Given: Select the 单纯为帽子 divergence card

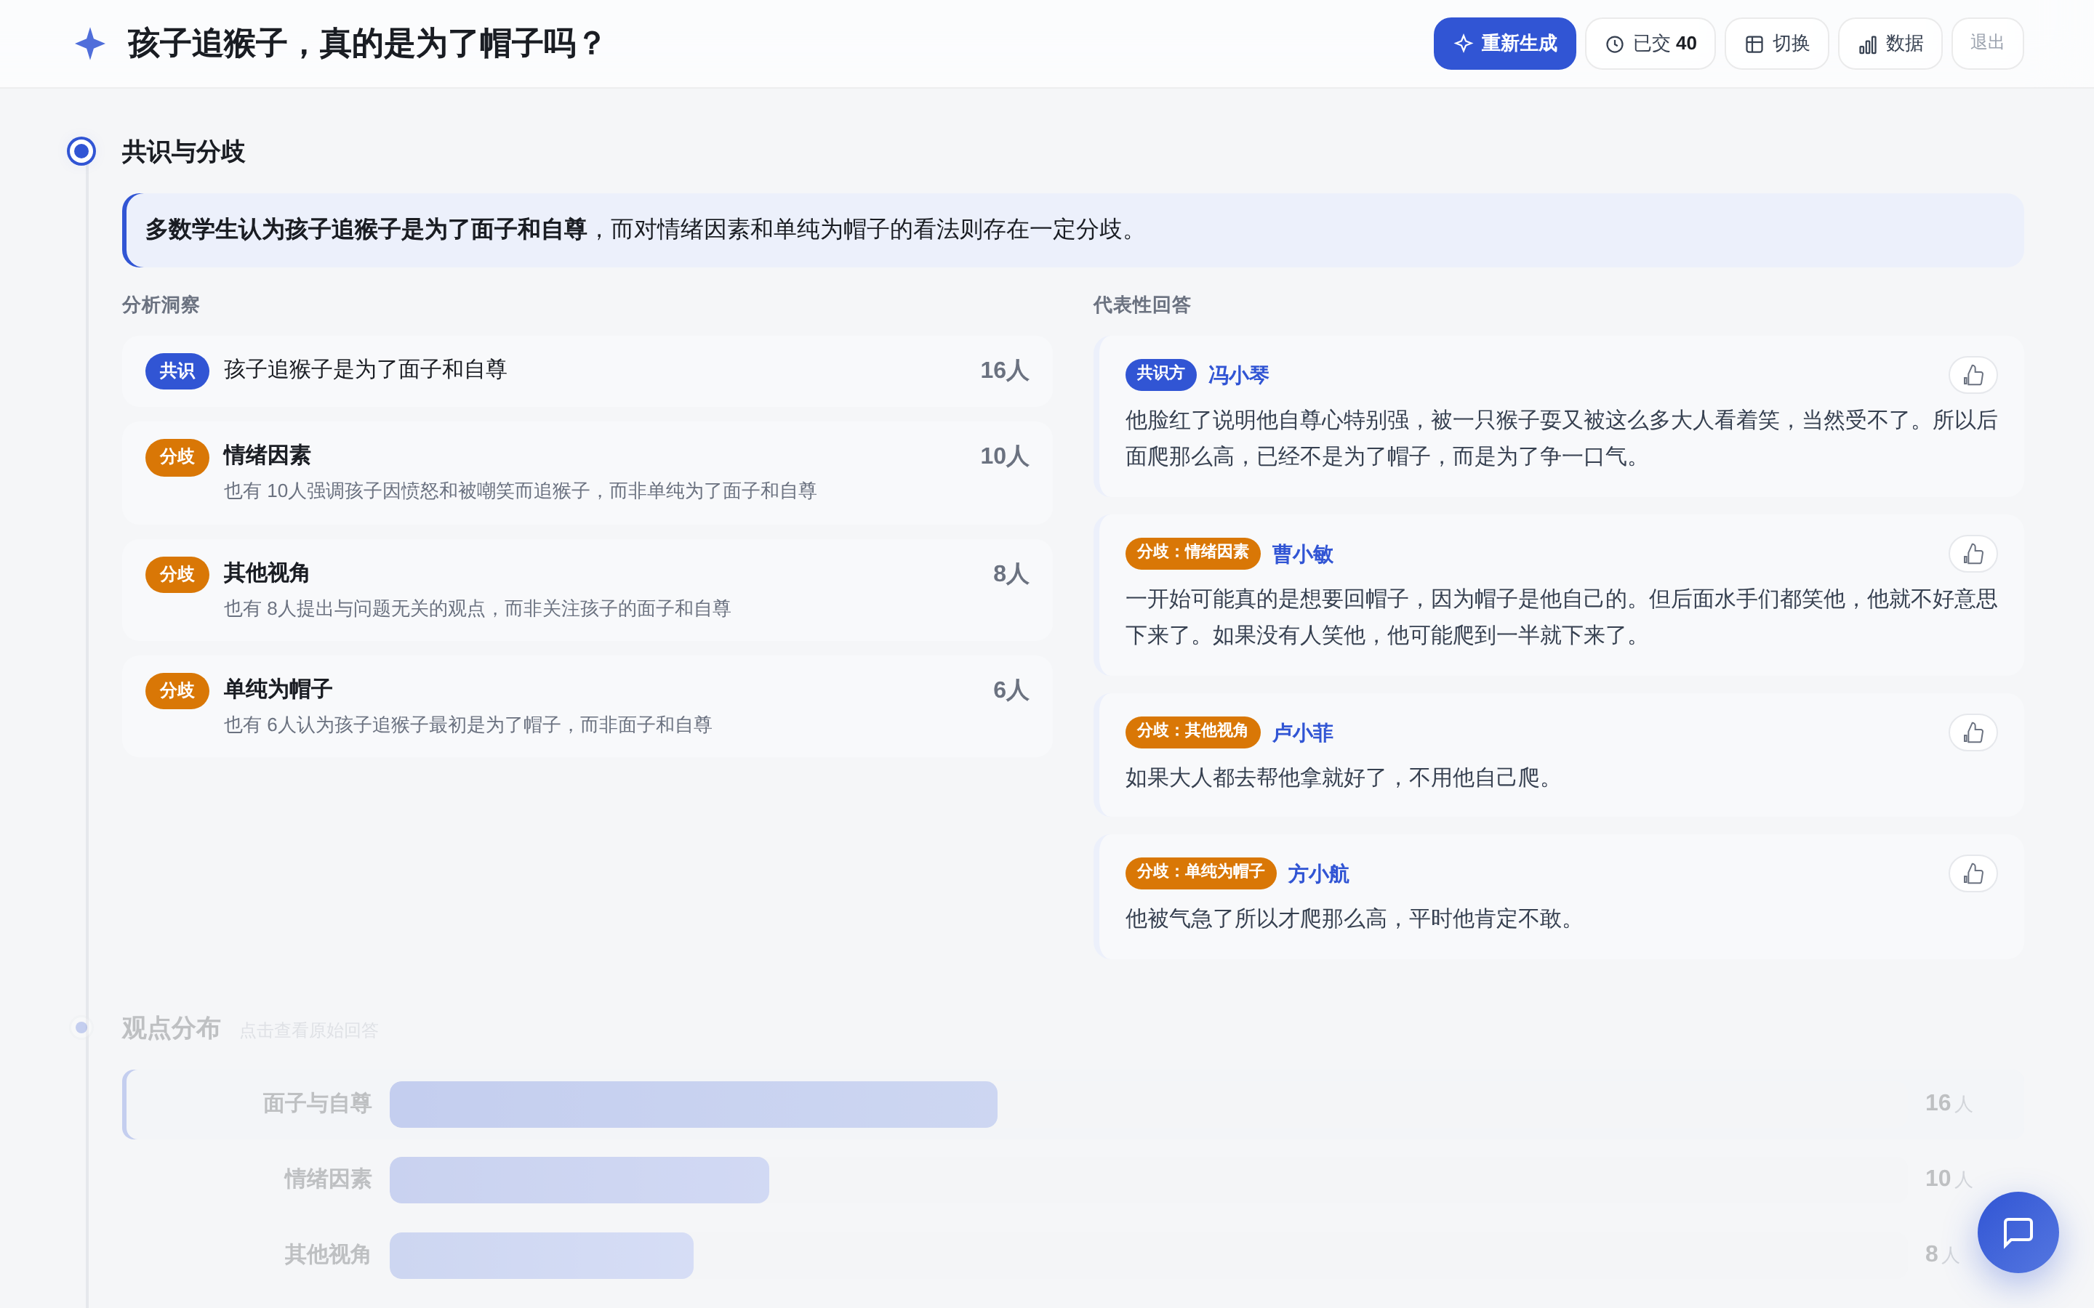Looking at the screenshot, I should point(587,706).
